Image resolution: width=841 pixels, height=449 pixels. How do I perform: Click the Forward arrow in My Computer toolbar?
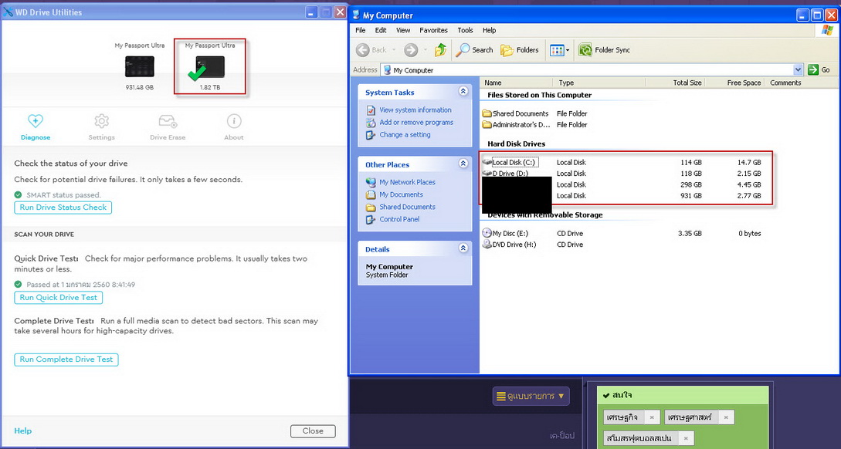(411, 50)
